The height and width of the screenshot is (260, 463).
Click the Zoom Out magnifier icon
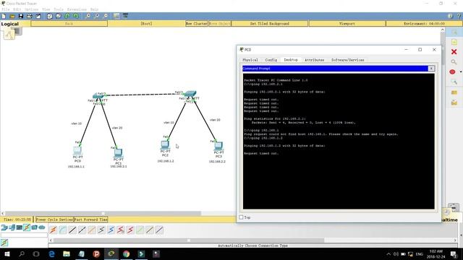point(106,16)
